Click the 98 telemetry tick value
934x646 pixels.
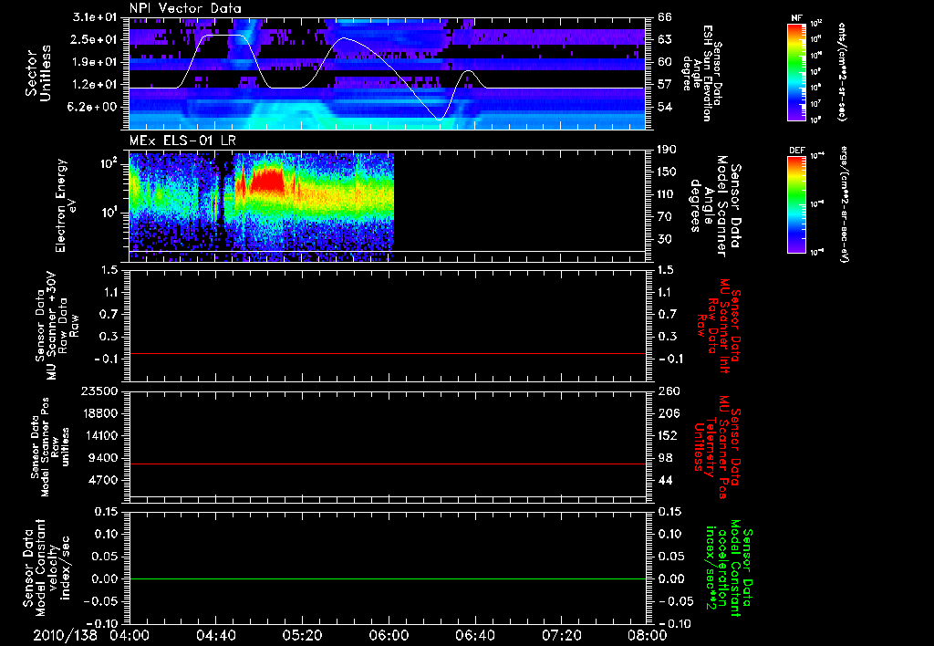coord(665,458)
